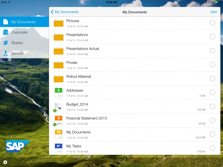Screen dimensions: 223x167
Task: Switch to the Corporate section in the sidebar
Action: pyautogui.click(x=20, y=32)
